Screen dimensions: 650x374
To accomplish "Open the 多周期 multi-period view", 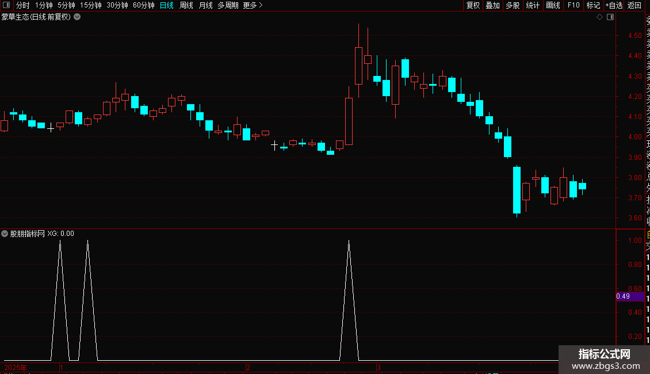I will [x=228, y=5].
